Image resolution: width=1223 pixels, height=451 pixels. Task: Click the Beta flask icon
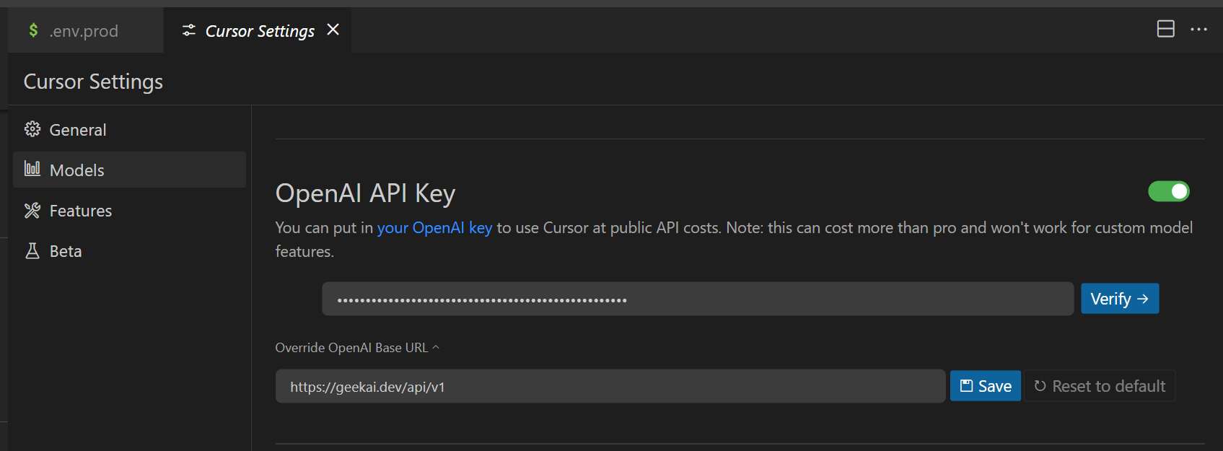point(32,250)
